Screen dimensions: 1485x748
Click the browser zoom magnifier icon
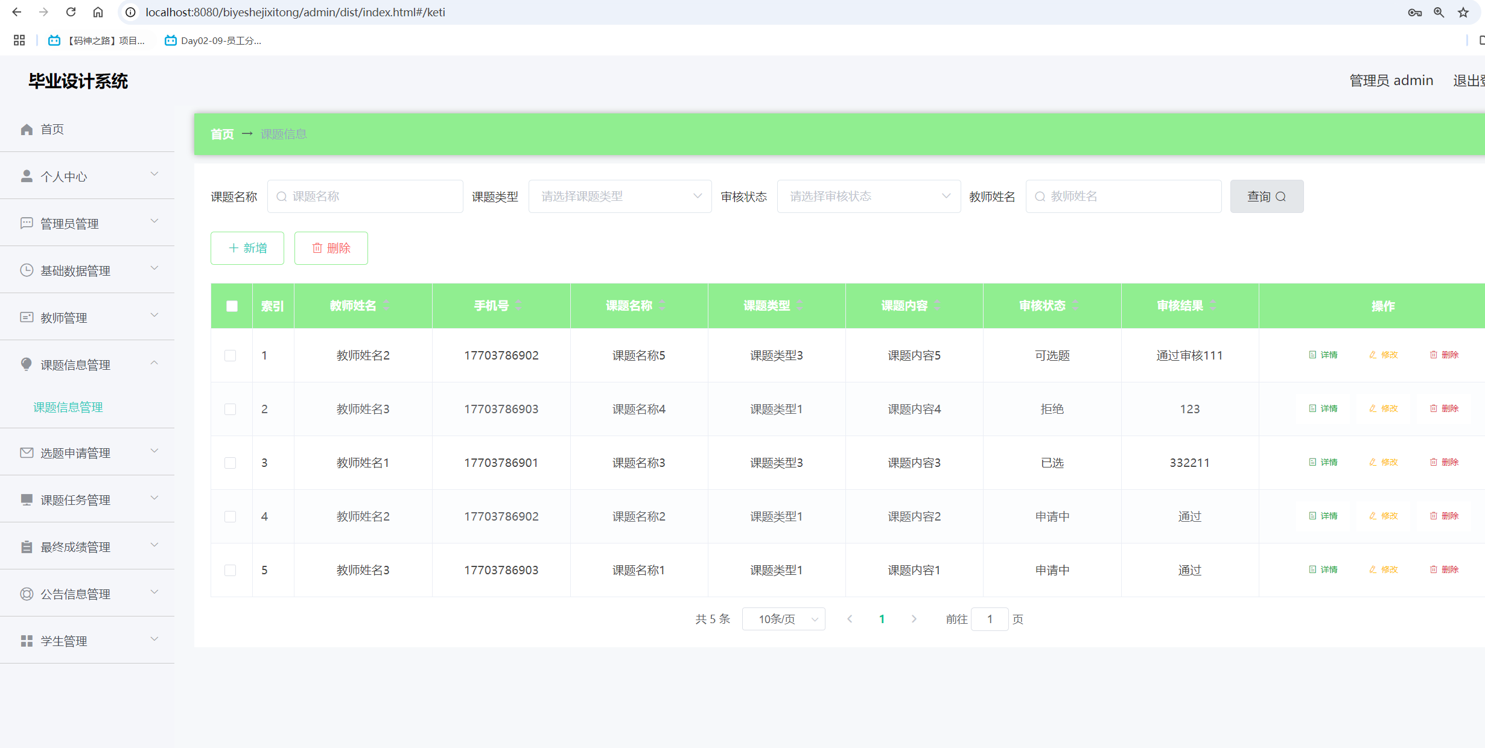pos(1439,12)
